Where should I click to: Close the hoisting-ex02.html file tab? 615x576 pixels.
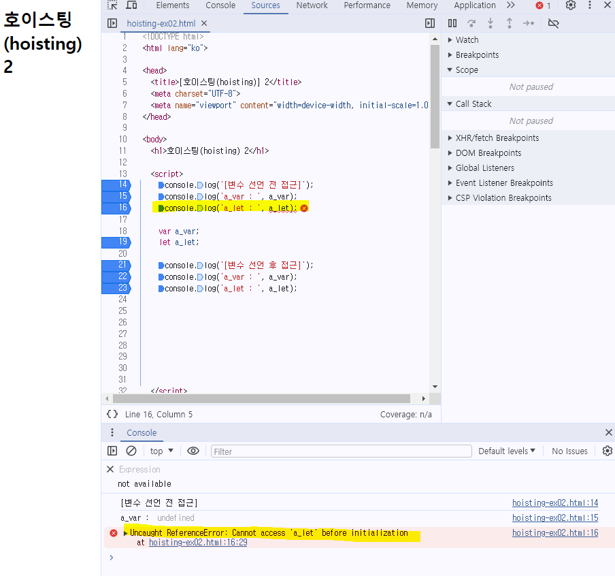[204, 24]
